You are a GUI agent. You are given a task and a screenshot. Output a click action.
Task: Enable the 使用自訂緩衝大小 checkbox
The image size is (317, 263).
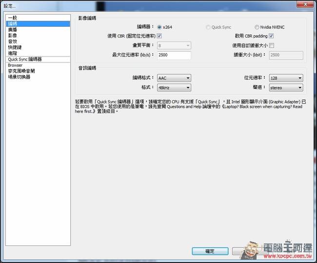[272, 45]
